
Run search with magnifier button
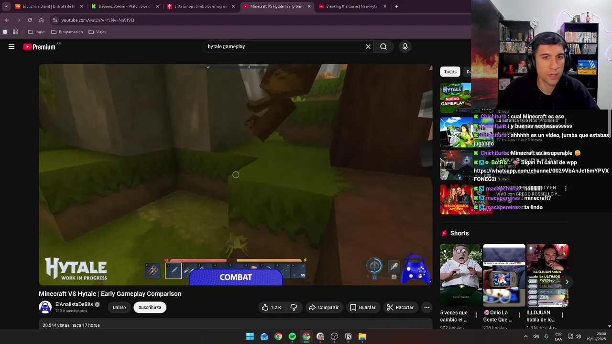point(383,46)
